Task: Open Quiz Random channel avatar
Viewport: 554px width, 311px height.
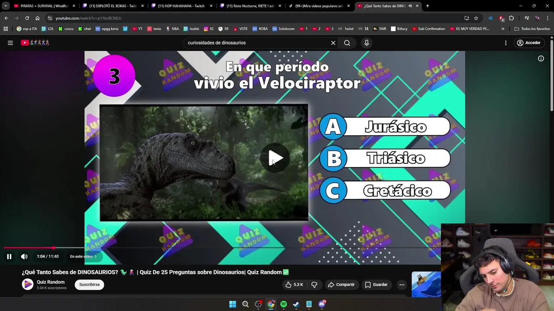Action: click(28, 284)
